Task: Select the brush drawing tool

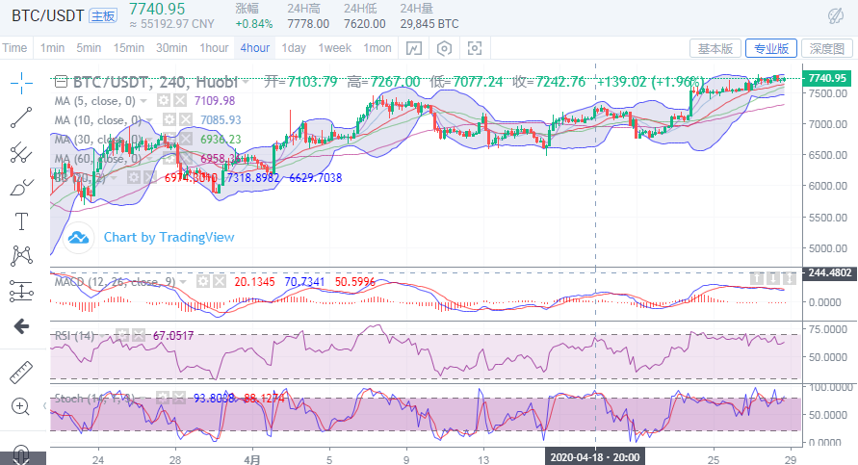Action: (21, 188)
